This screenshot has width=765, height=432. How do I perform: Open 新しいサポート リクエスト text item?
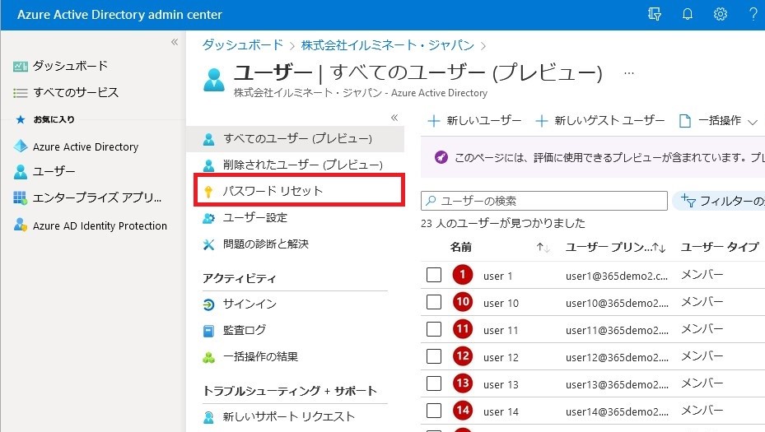(x=288, y=417)
